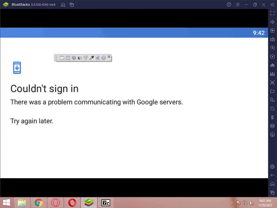Click the circular sync arrows icon in sidebar

coord(272,57)
